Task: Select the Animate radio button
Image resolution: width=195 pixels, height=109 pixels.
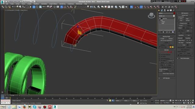Action: tap(167, 39)
